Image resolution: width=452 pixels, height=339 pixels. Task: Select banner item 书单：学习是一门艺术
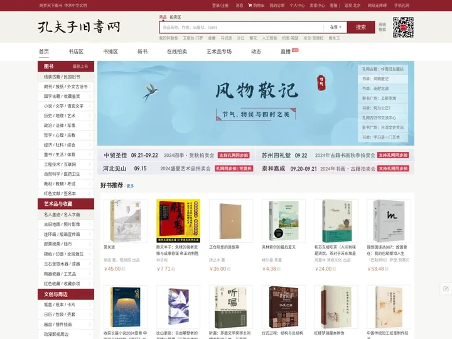pyautogui.click(x=383, y=137)
